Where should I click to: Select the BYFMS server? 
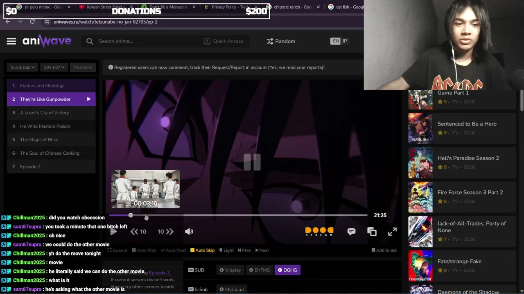point(259,270)
